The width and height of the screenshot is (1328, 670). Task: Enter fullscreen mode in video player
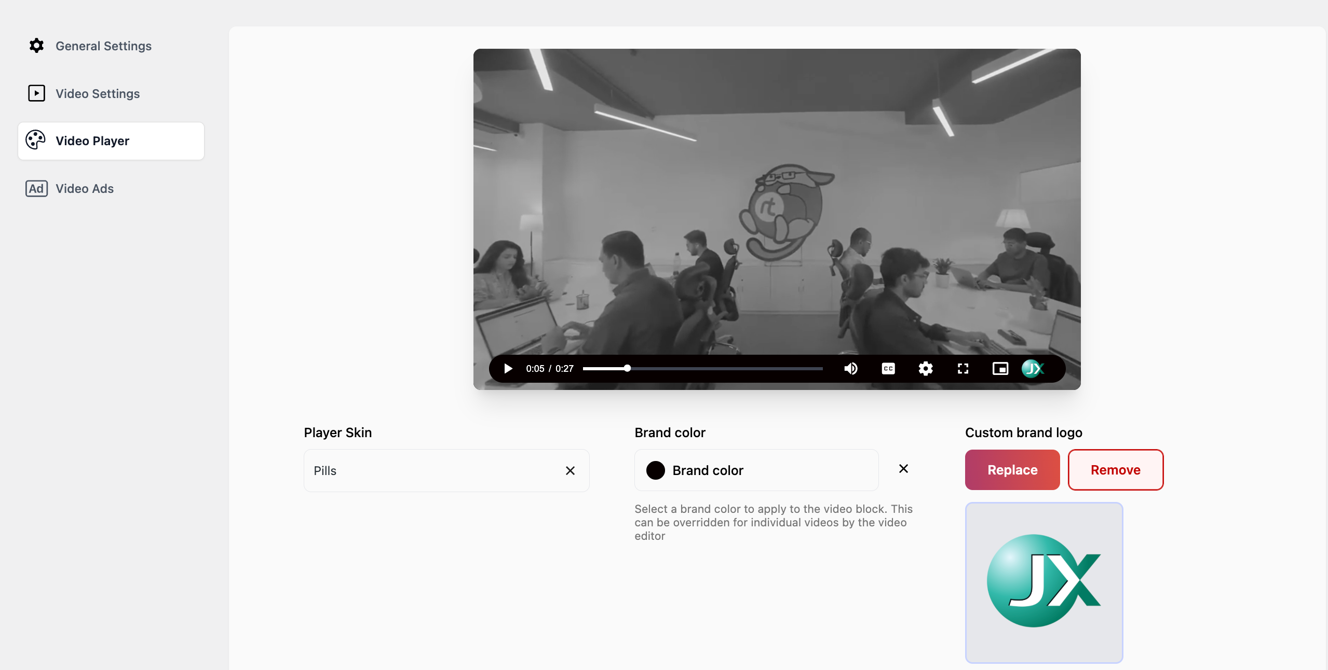coord(963,369)
